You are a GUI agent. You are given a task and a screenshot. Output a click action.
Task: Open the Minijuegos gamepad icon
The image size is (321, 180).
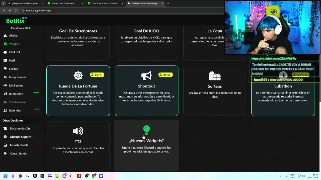[x=5, y=85]
